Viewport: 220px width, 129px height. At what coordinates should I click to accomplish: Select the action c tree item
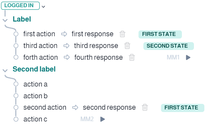[x=35, y=119]
